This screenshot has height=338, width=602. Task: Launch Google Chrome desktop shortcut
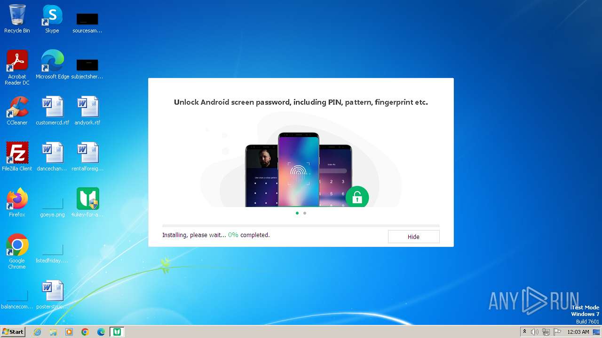[17, 252]
